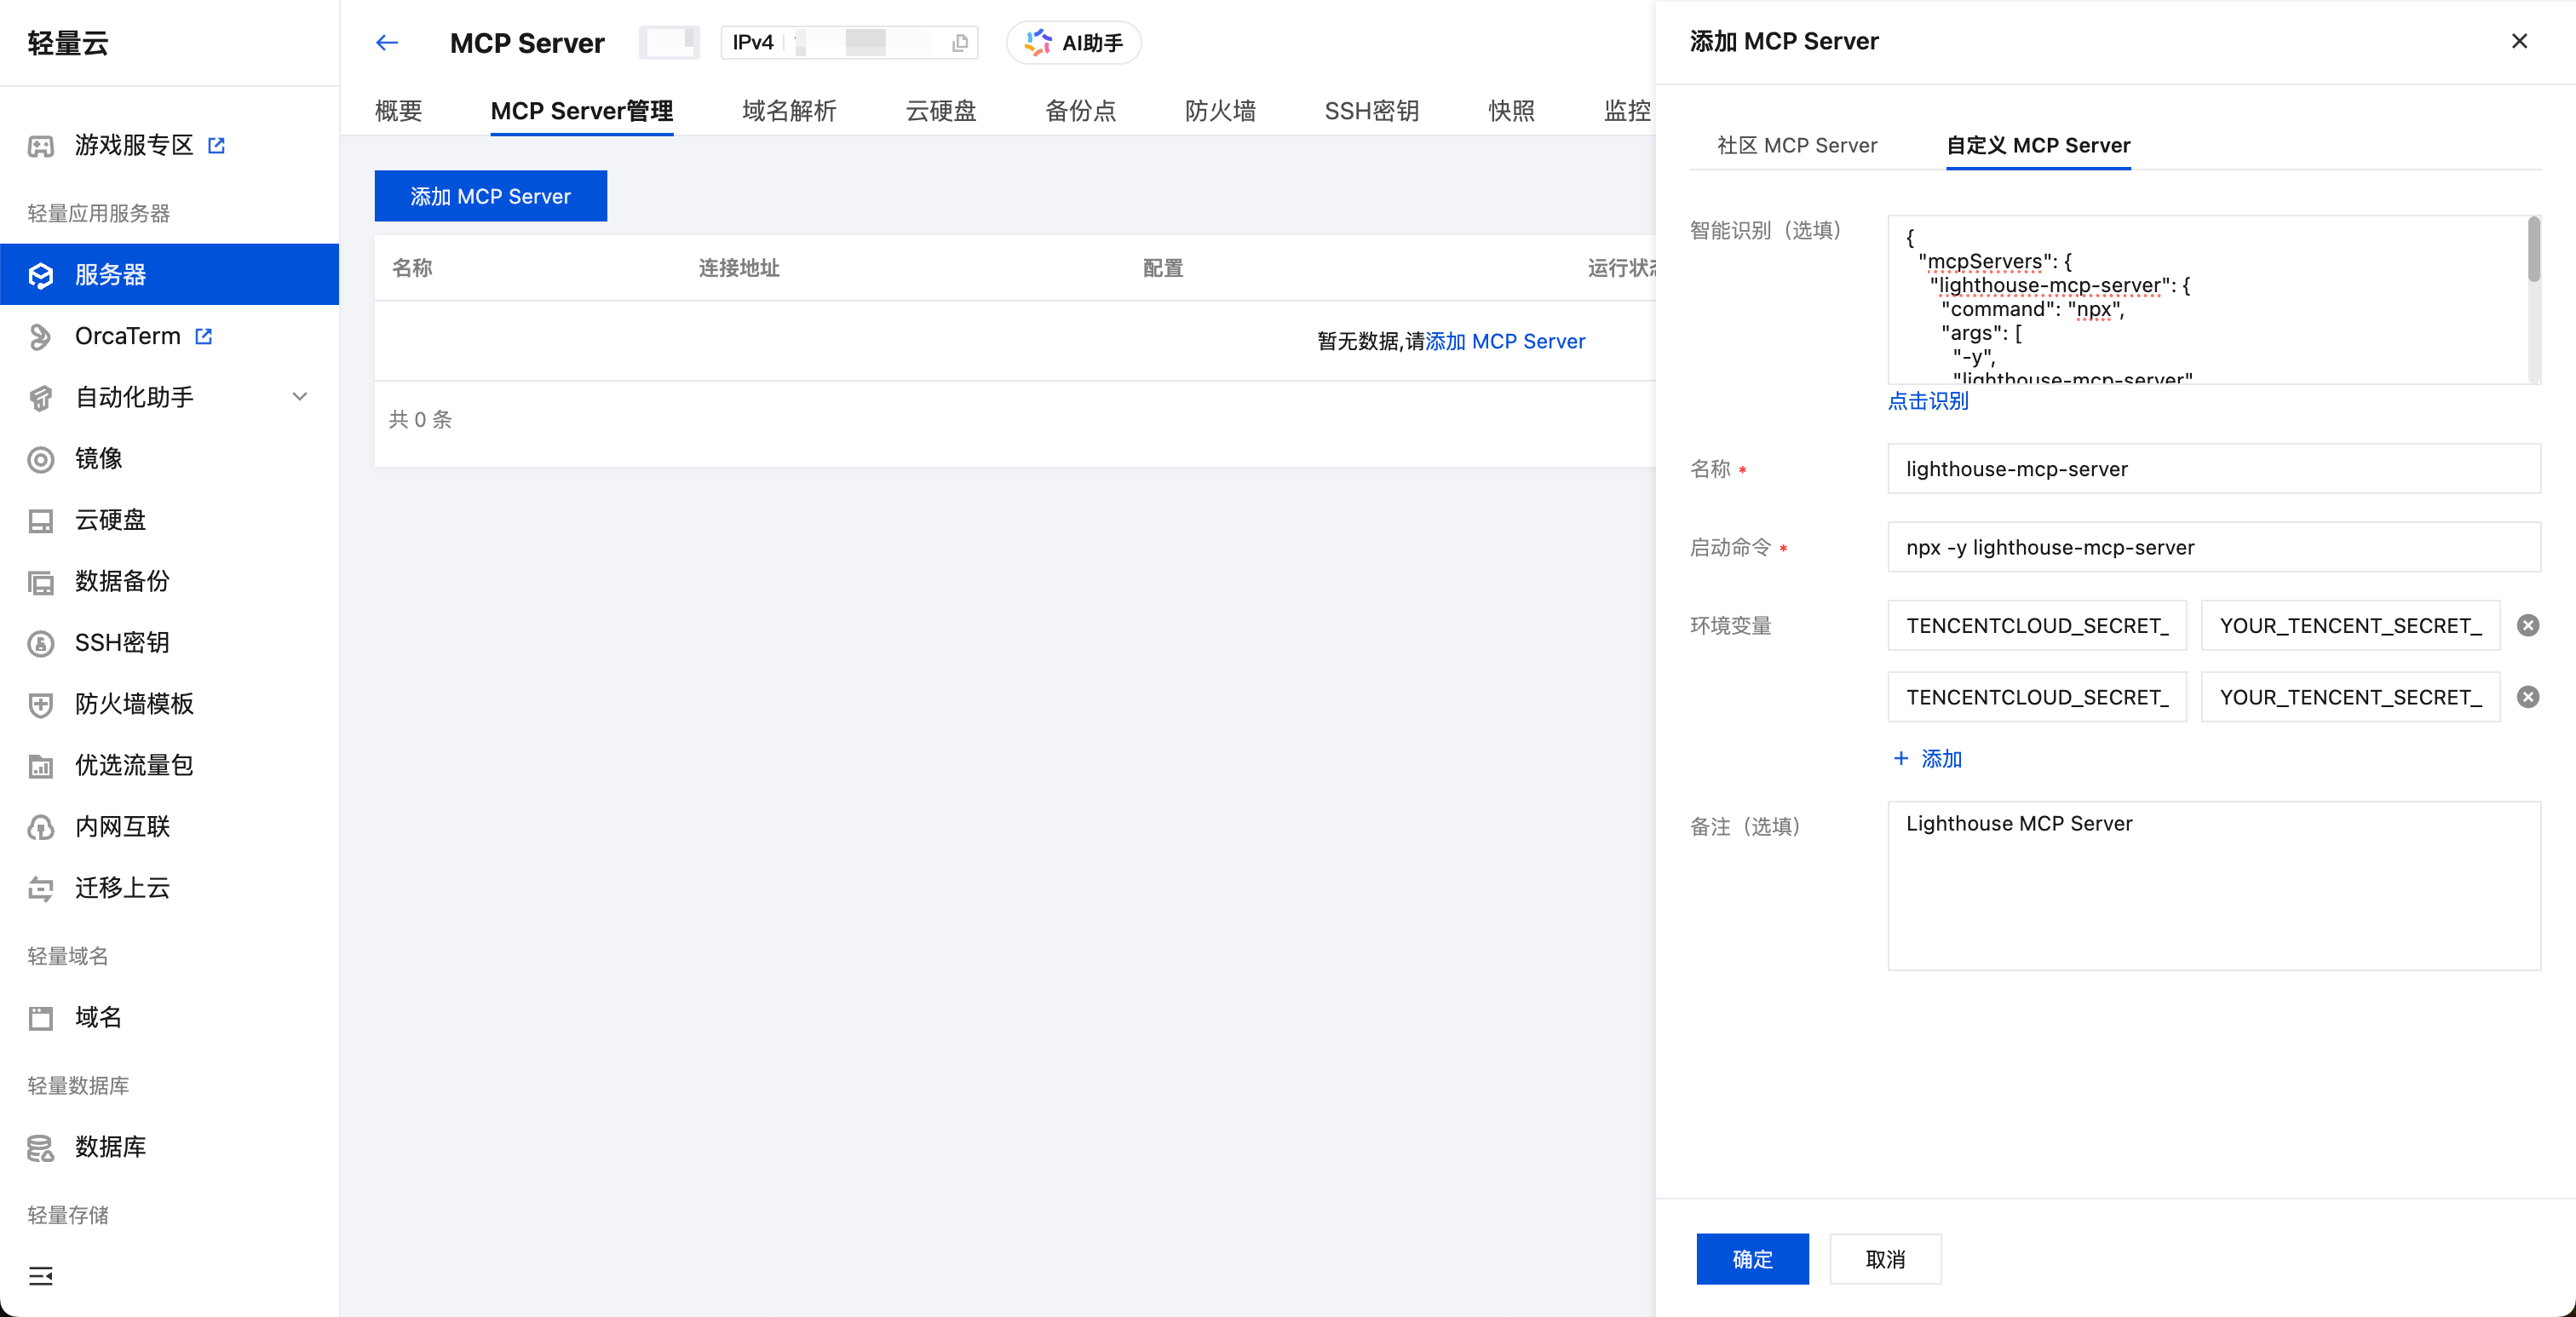Click 配置 column header
Screen dimensions: 2576x1317
pyautogui.click(x=1163, y=268)
